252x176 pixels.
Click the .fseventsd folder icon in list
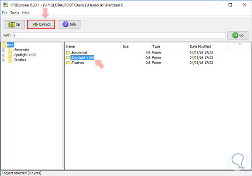[x=68, y=53]
